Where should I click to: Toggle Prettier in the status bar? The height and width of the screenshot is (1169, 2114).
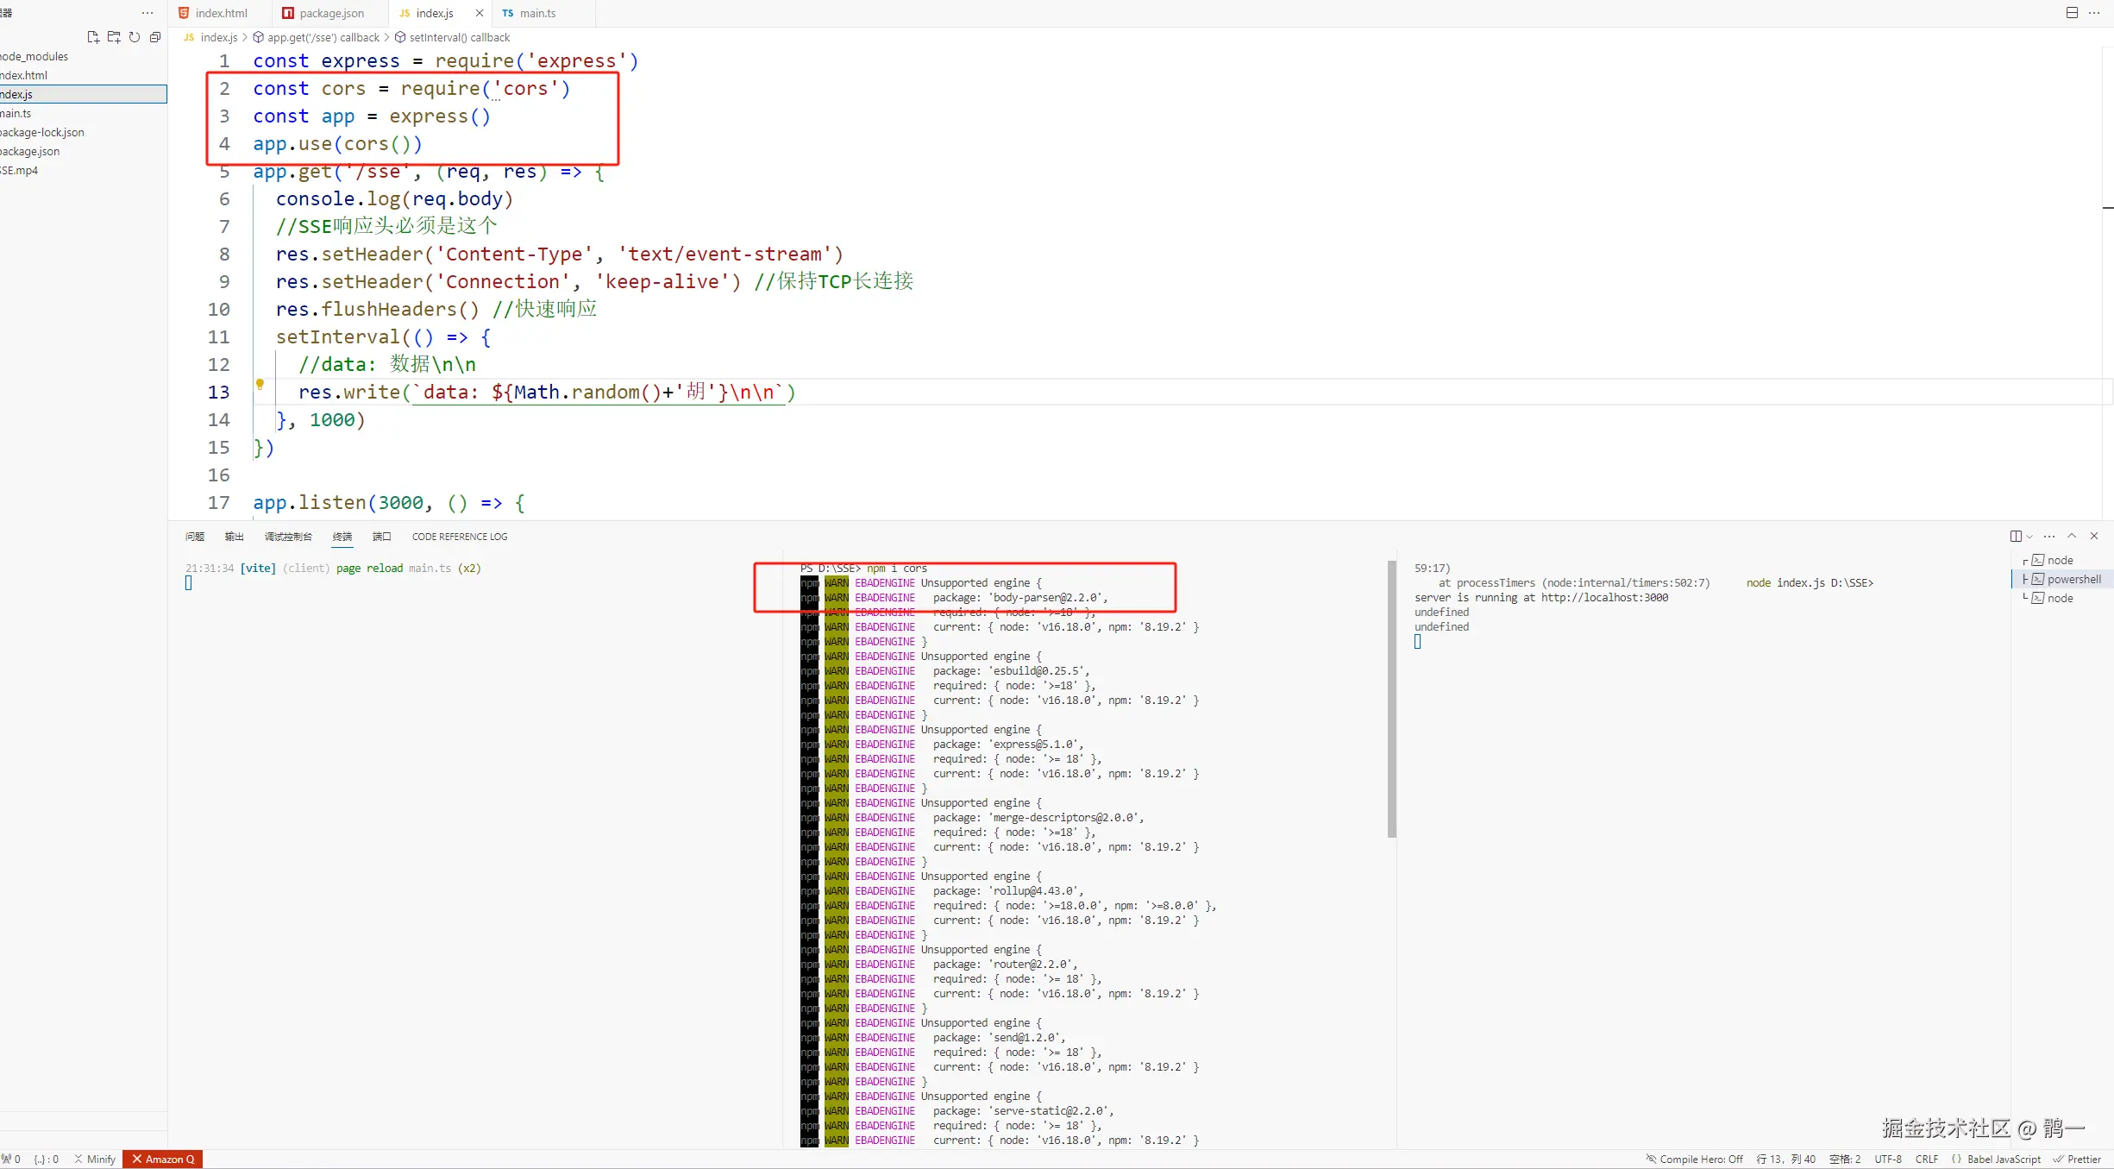[2078, 1160]
